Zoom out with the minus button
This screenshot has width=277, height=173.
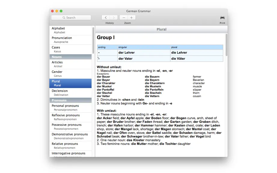tap(124, 17)
